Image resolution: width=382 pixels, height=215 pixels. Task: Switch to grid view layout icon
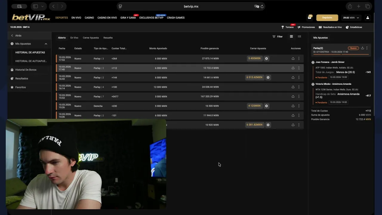point(299,36)
